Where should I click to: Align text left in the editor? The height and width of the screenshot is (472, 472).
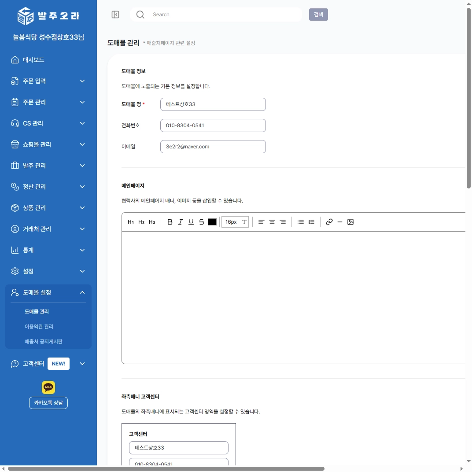261,222
